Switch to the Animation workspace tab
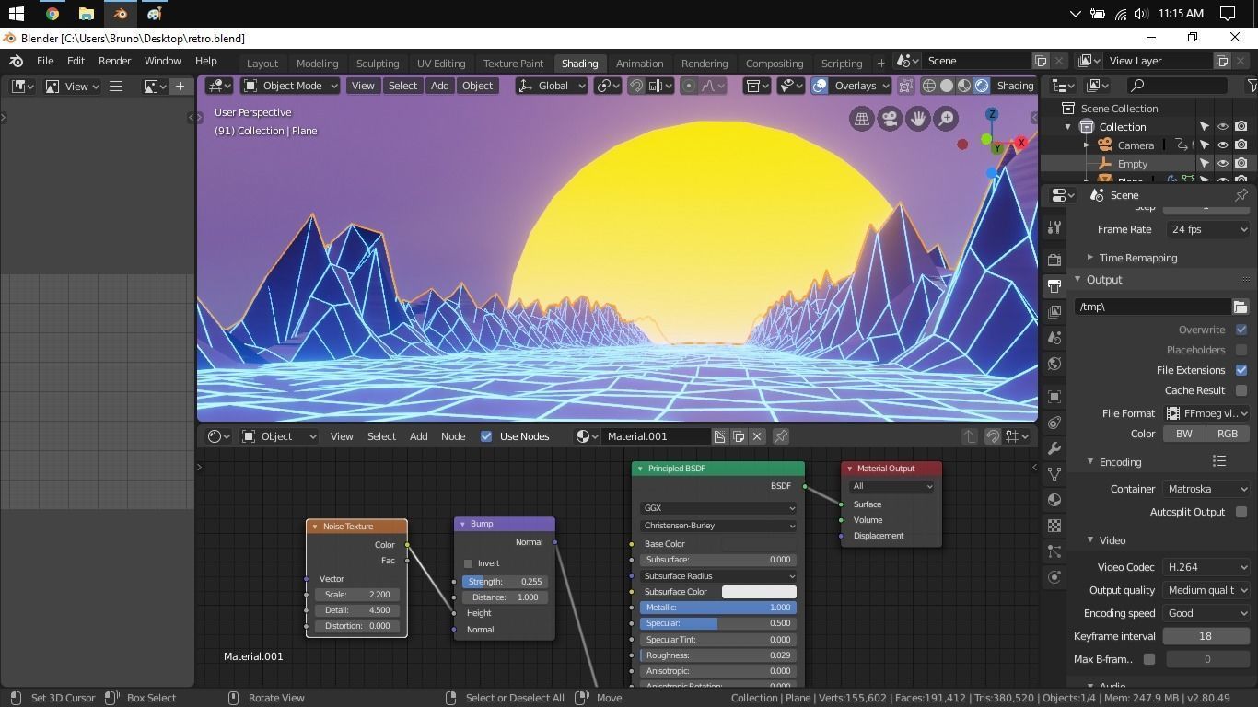The height and width of the screenshot is (707, 1258). (x=639, y=64)
